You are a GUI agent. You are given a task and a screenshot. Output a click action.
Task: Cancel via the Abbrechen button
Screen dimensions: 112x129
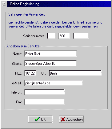[x=71, y=119]
